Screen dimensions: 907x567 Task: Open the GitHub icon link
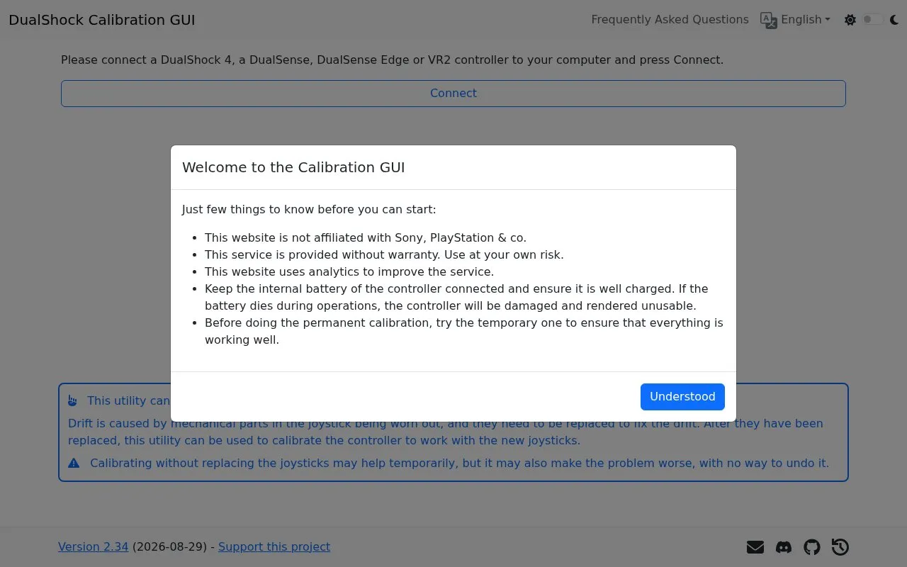pyautogui.click(x=812, y=547)
